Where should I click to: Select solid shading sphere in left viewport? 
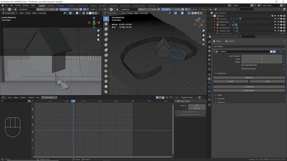[x=90, y=13]
